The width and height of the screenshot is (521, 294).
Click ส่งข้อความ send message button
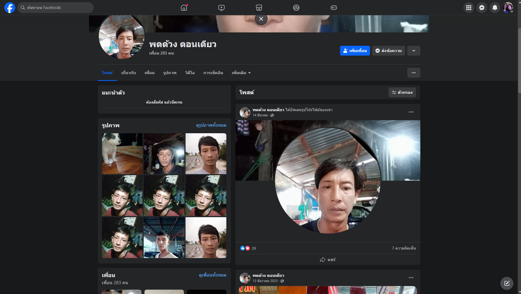pyautogui.click(x=389, y=51)
